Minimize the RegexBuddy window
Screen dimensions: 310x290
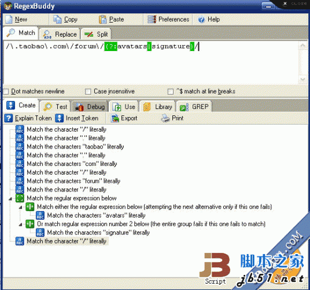tap(268, 6)
